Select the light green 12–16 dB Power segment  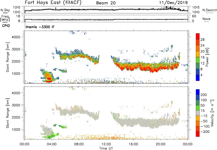[198, 60]
